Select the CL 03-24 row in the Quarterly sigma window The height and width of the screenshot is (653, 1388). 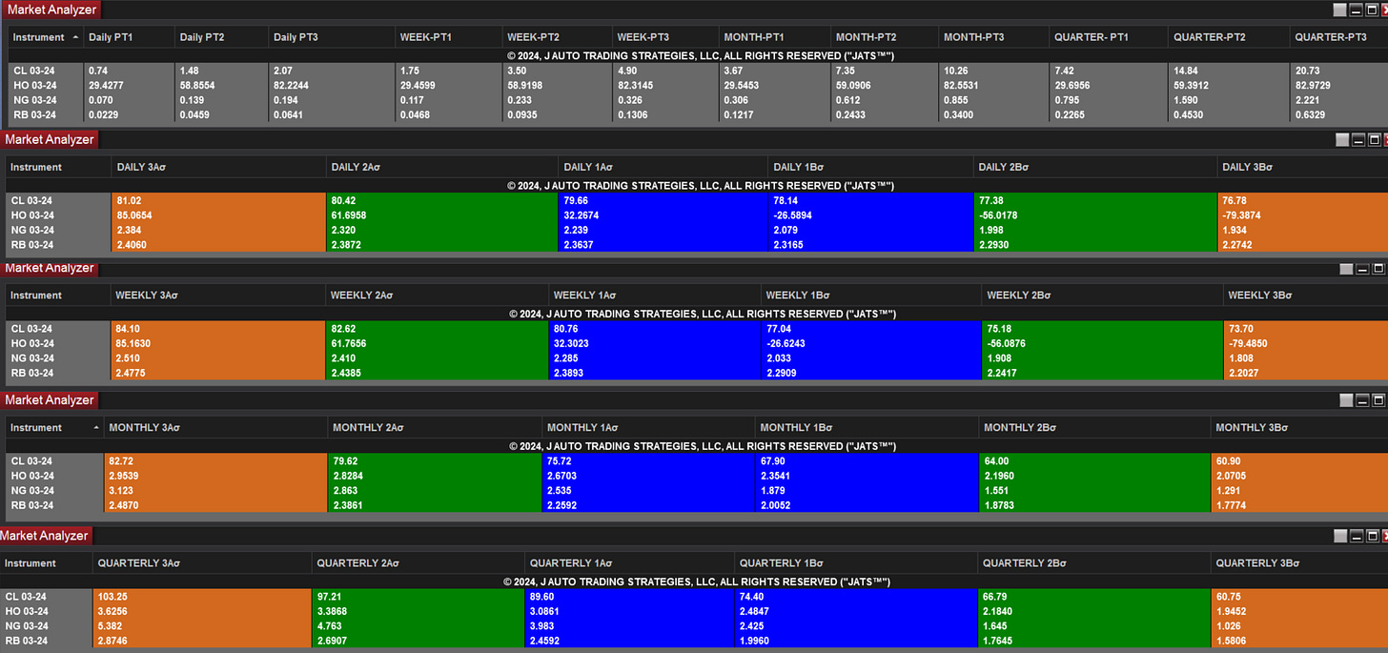click(x=694, y=597)
